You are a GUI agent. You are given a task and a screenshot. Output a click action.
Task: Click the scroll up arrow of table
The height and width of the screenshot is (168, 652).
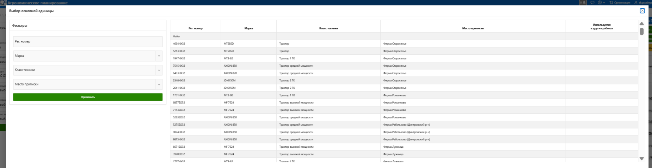641,23
